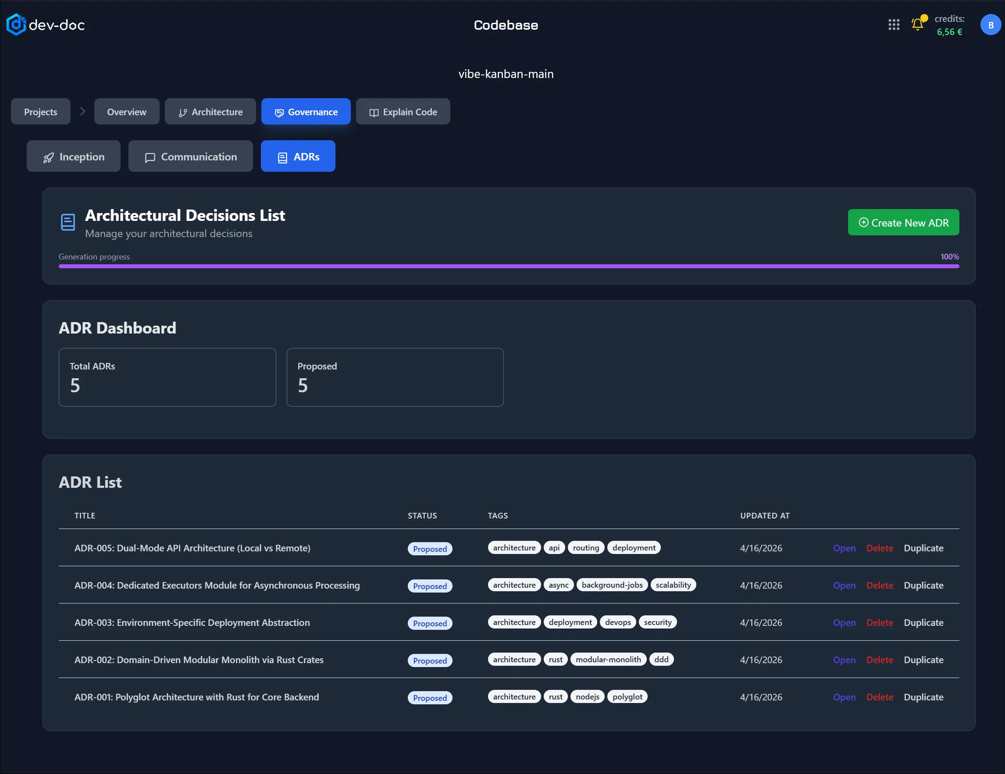Select the Communication sub-tab
The image size is (1005, 774).
pos(190,156)
